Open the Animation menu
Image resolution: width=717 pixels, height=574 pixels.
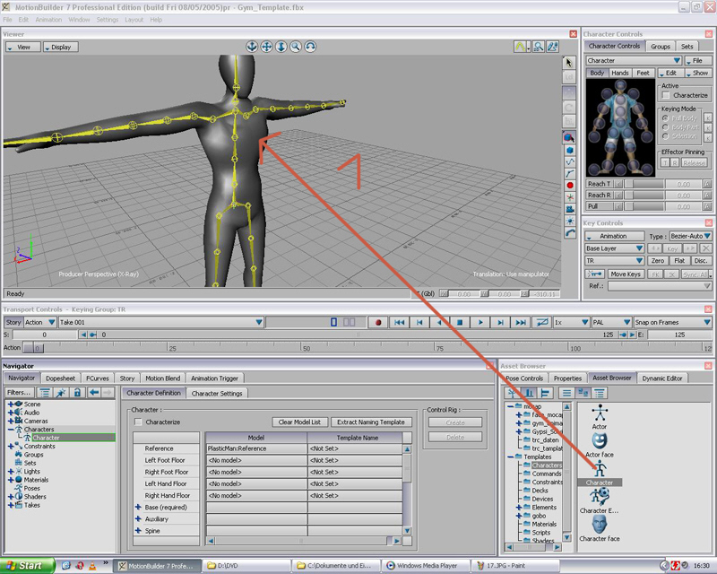coord(48,19)
